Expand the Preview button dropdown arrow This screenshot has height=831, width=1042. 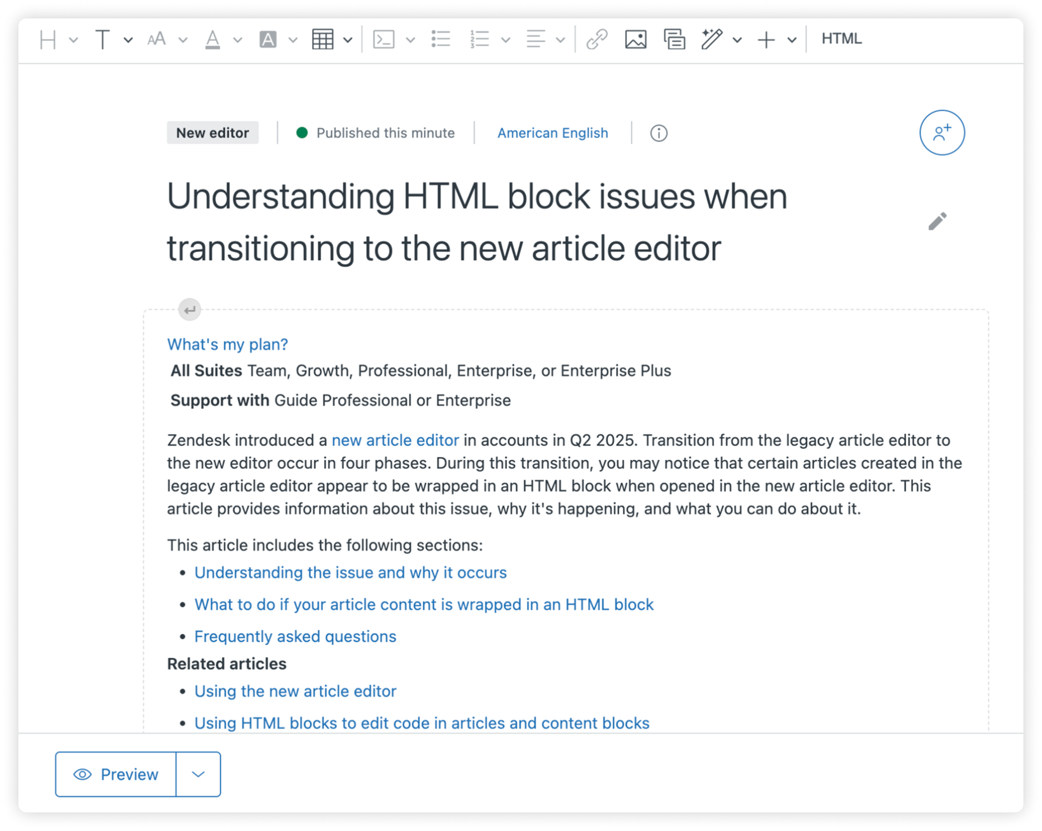click(x=198, y=775)
